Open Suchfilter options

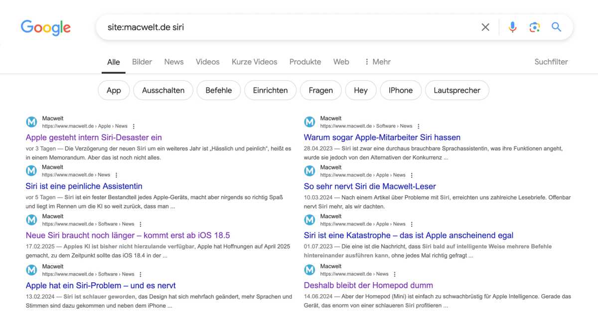pos(551,62)
